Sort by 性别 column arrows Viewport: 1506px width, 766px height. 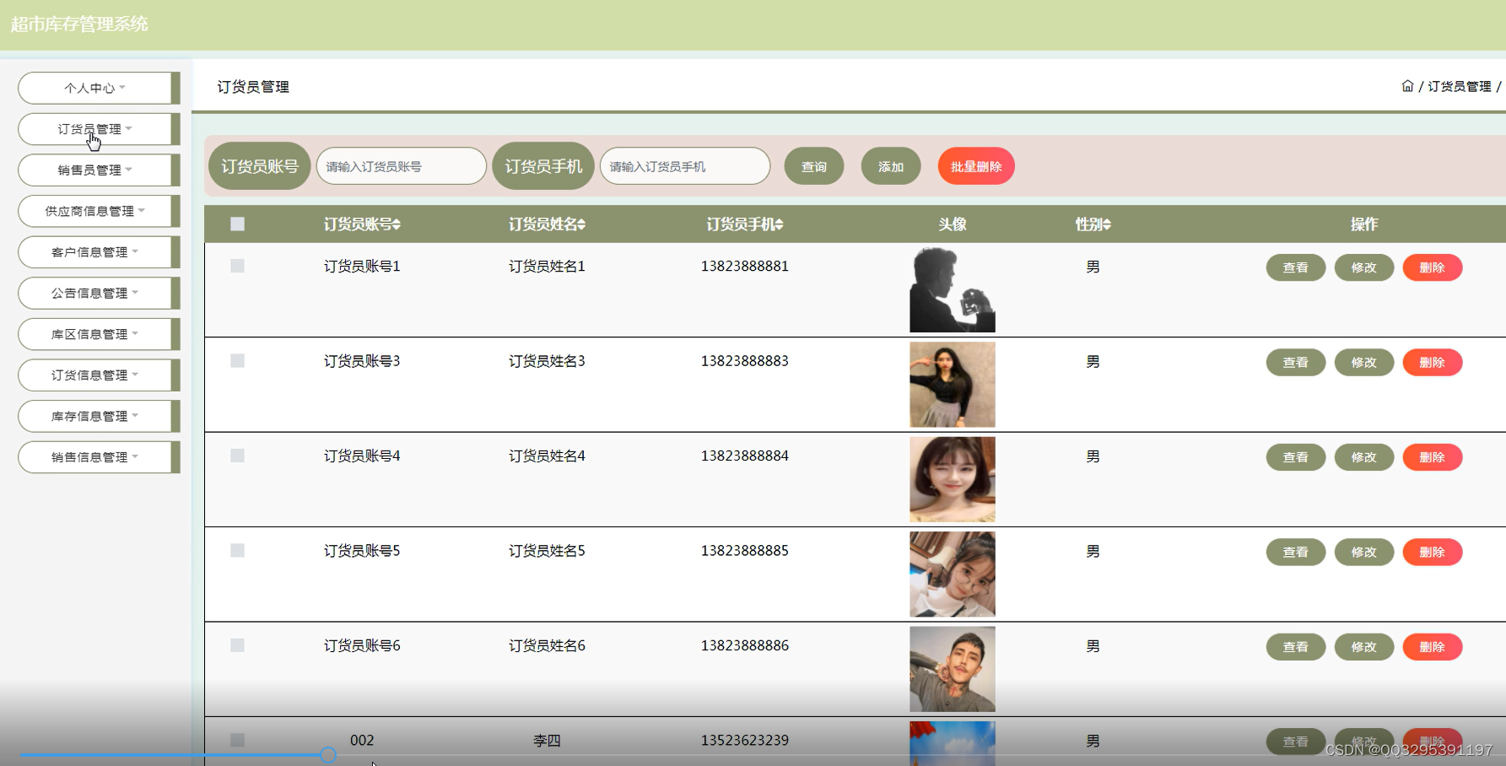pos(1106,224)
